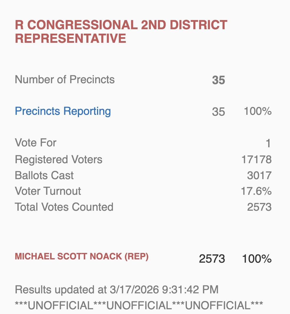
Task: Click the Results updated timestamp line
Action: point(117,290)
